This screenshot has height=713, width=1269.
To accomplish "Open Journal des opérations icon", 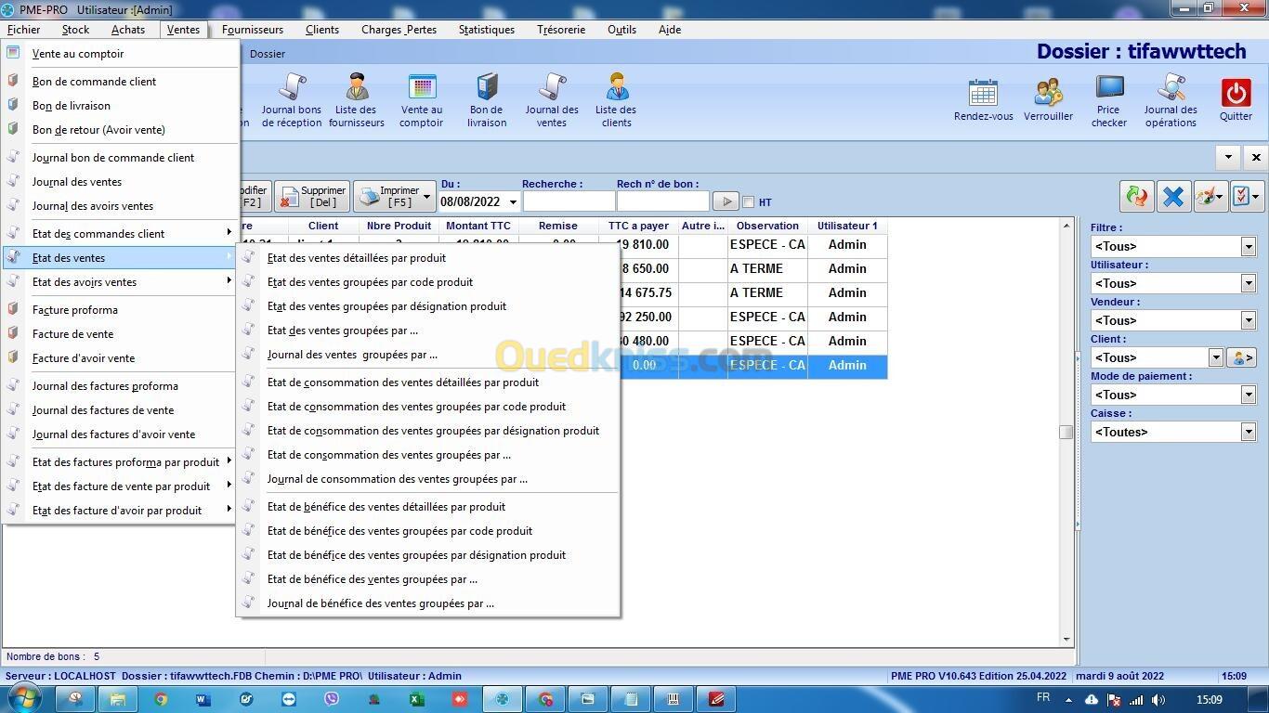I will coord(1171,90).
